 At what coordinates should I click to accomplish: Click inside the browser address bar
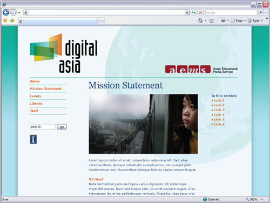(104, 12)
